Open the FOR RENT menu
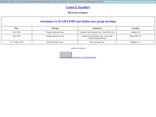 [x=36, y=2]
